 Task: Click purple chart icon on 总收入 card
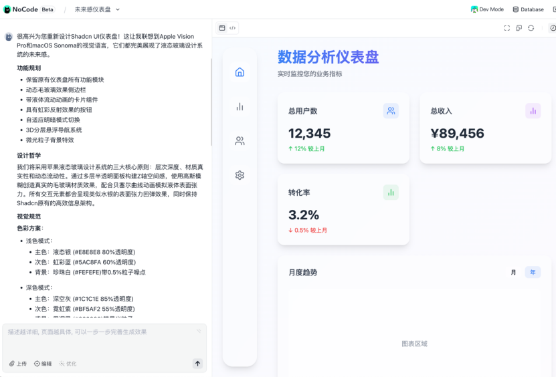click(533, 111)
